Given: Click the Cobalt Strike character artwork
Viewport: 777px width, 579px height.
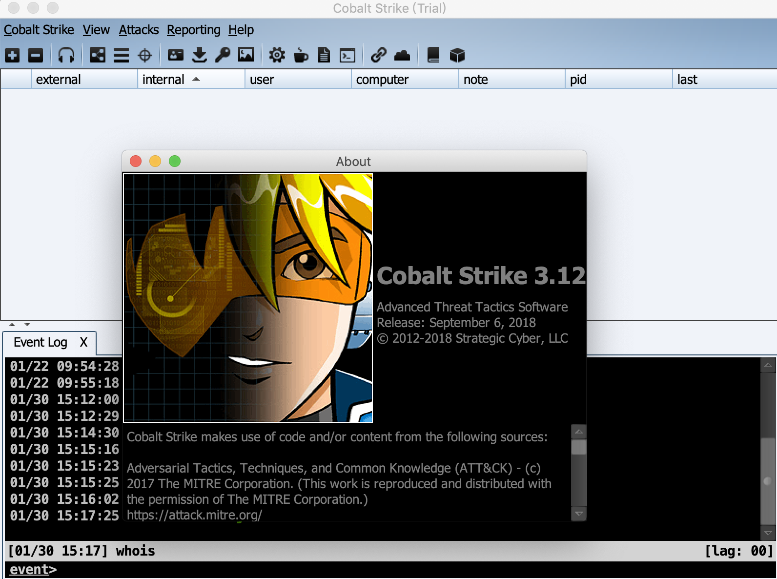Looking at the screenshot, I should tap(248, 297).
